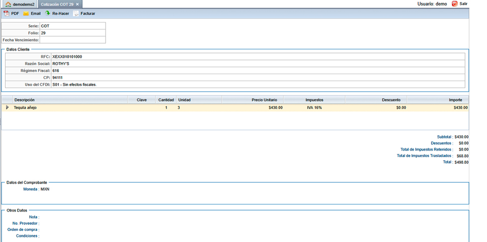The width and height of the screenshot is (487, 242).
Task: Sort by the Descripción column header
Action: click(24, 100)
